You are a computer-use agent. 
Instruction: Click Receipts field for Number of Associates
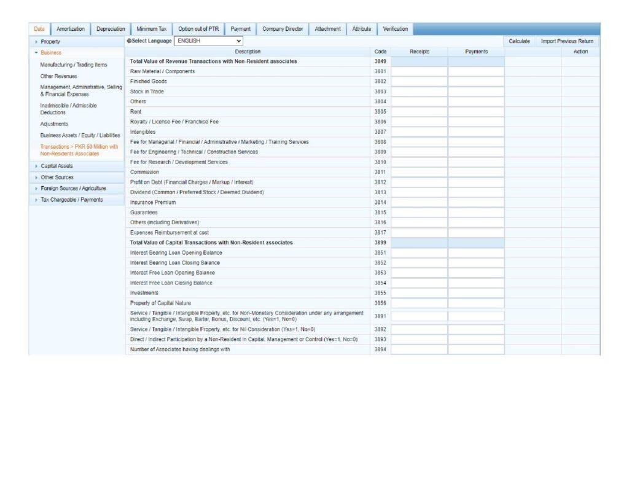[419, 350]
